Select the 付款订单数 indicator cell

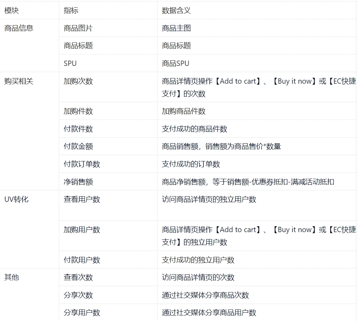(x=82, y=164)
